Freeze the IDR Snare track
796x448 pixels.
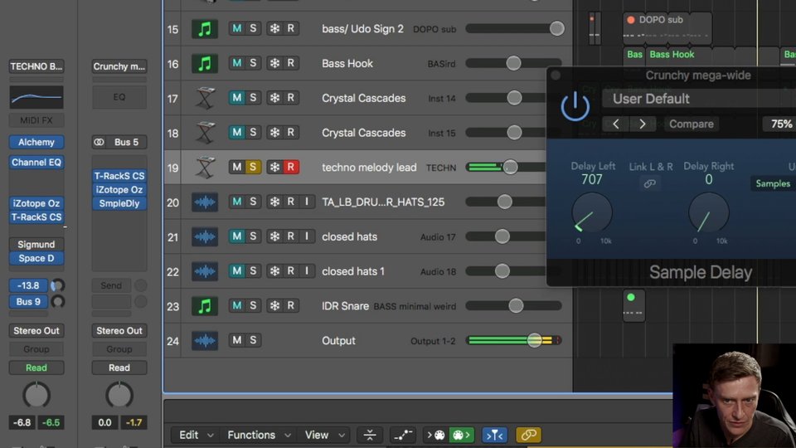(274, 305)
